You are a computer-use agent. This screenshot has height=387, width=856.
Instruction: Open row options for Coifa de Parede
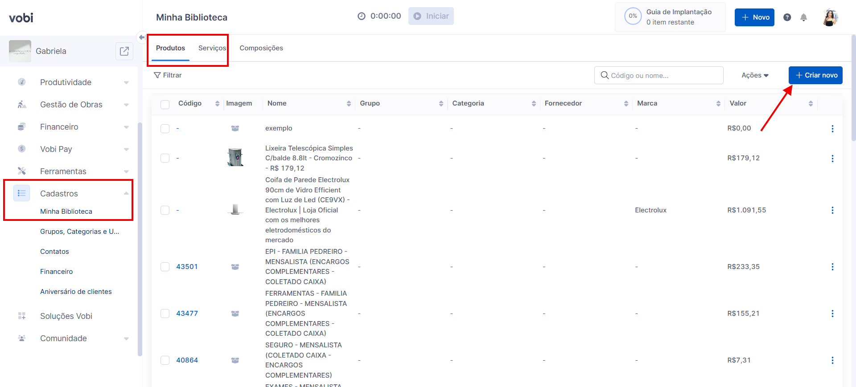pyautogui.click(x=832, y=210)
